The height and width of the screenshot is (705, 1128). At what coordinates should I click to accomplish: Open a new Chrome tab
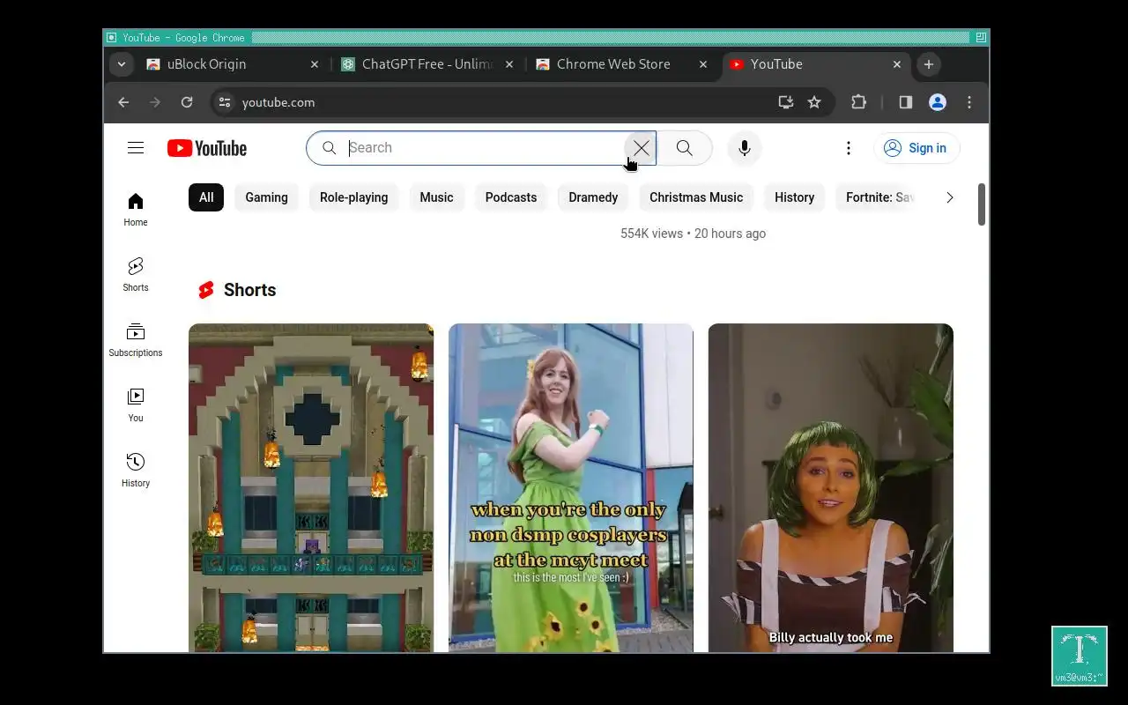tap(928, 64)
